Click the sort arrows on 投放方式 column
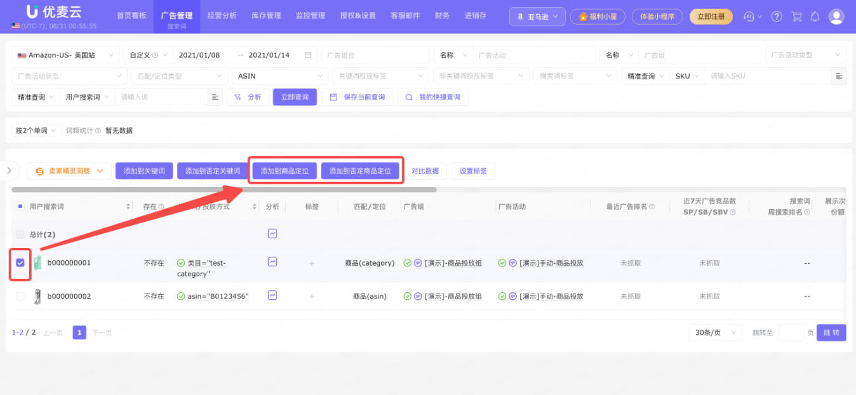 [x=255, y=207]
